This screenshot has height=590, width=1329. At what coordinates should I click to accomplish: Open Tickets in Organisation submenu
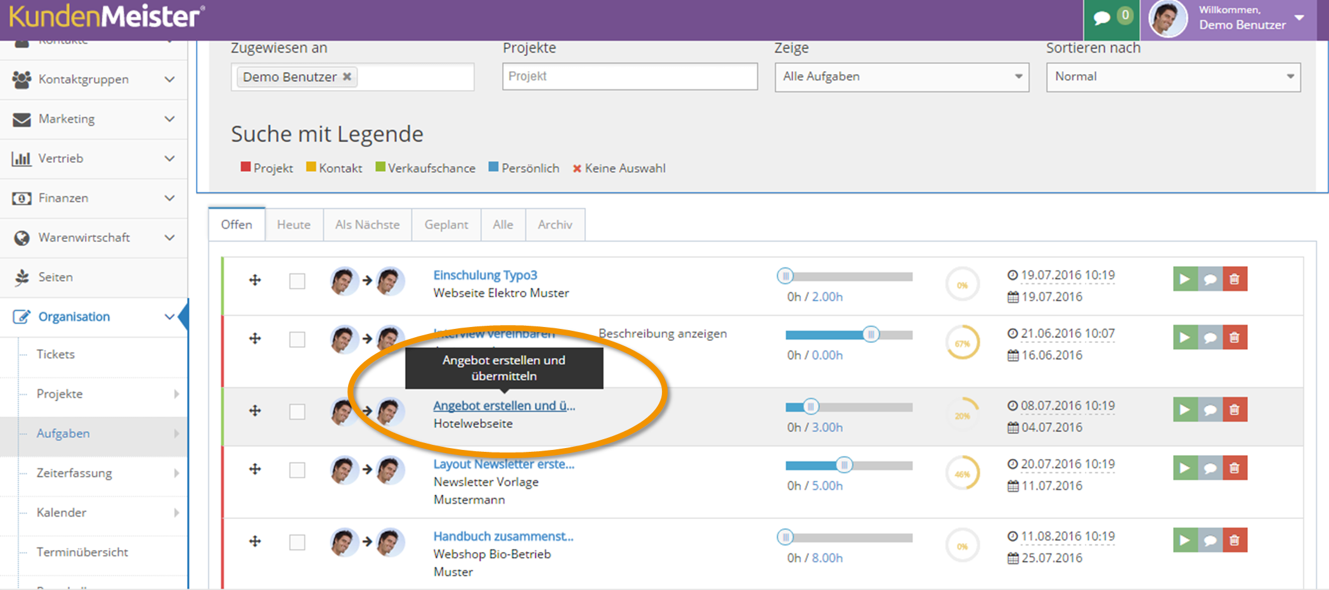[x=56, y=354]
